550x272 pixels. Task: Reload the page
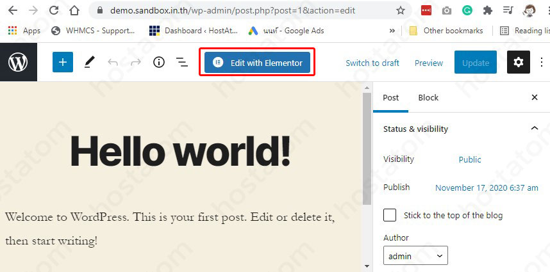pos(54,10)
